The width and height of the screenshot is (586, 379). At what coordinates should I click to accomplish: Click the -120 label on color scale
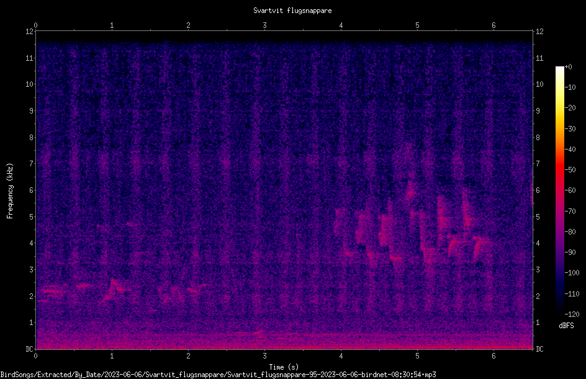572,314
